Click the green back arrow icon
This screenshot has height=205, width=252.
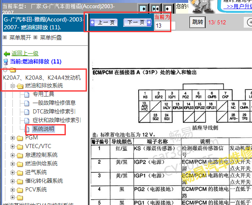tap(7, 54)
